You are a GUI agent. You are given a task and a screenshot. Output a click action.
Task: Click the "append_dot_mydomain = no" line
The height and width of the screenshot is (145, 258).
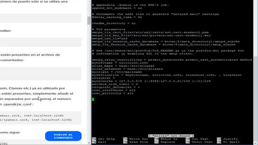[x=117, y=8]
